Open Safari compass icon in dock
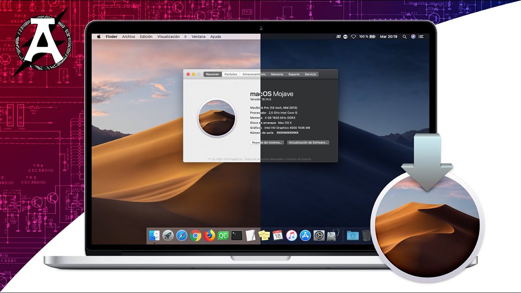521x293 pixels. click(182, 235)
